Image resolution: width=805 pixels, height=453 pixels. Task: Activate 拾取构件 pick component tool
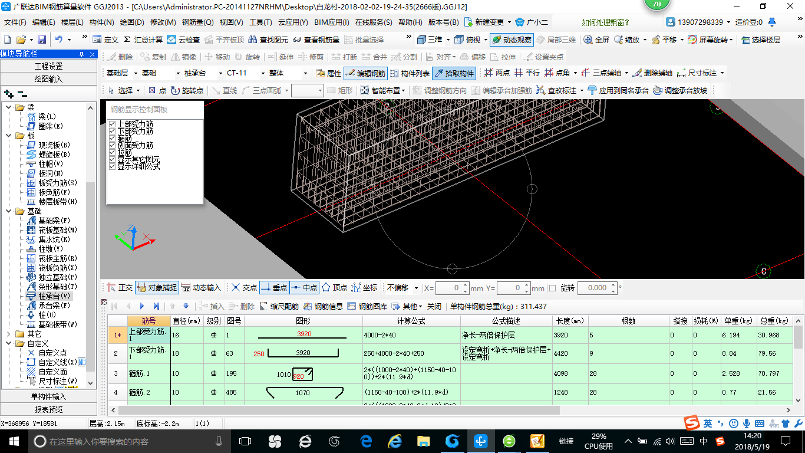[x=454, y=73]
